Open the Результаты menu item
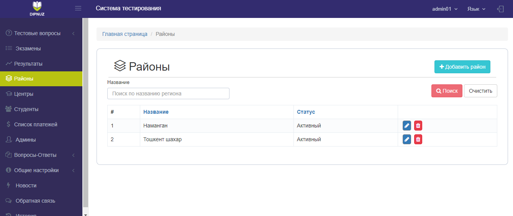 [41, 64]
